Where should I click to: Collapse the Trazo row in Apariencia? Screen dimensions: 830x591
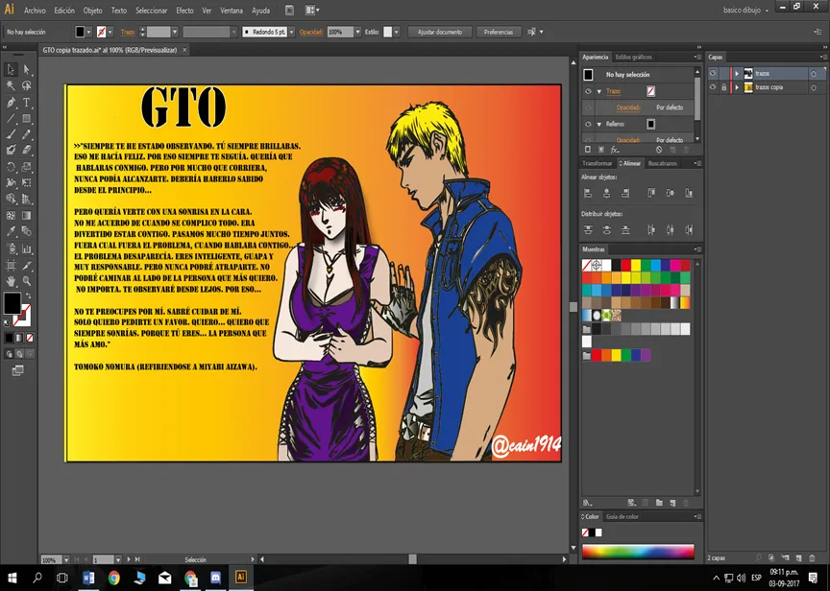599,91
